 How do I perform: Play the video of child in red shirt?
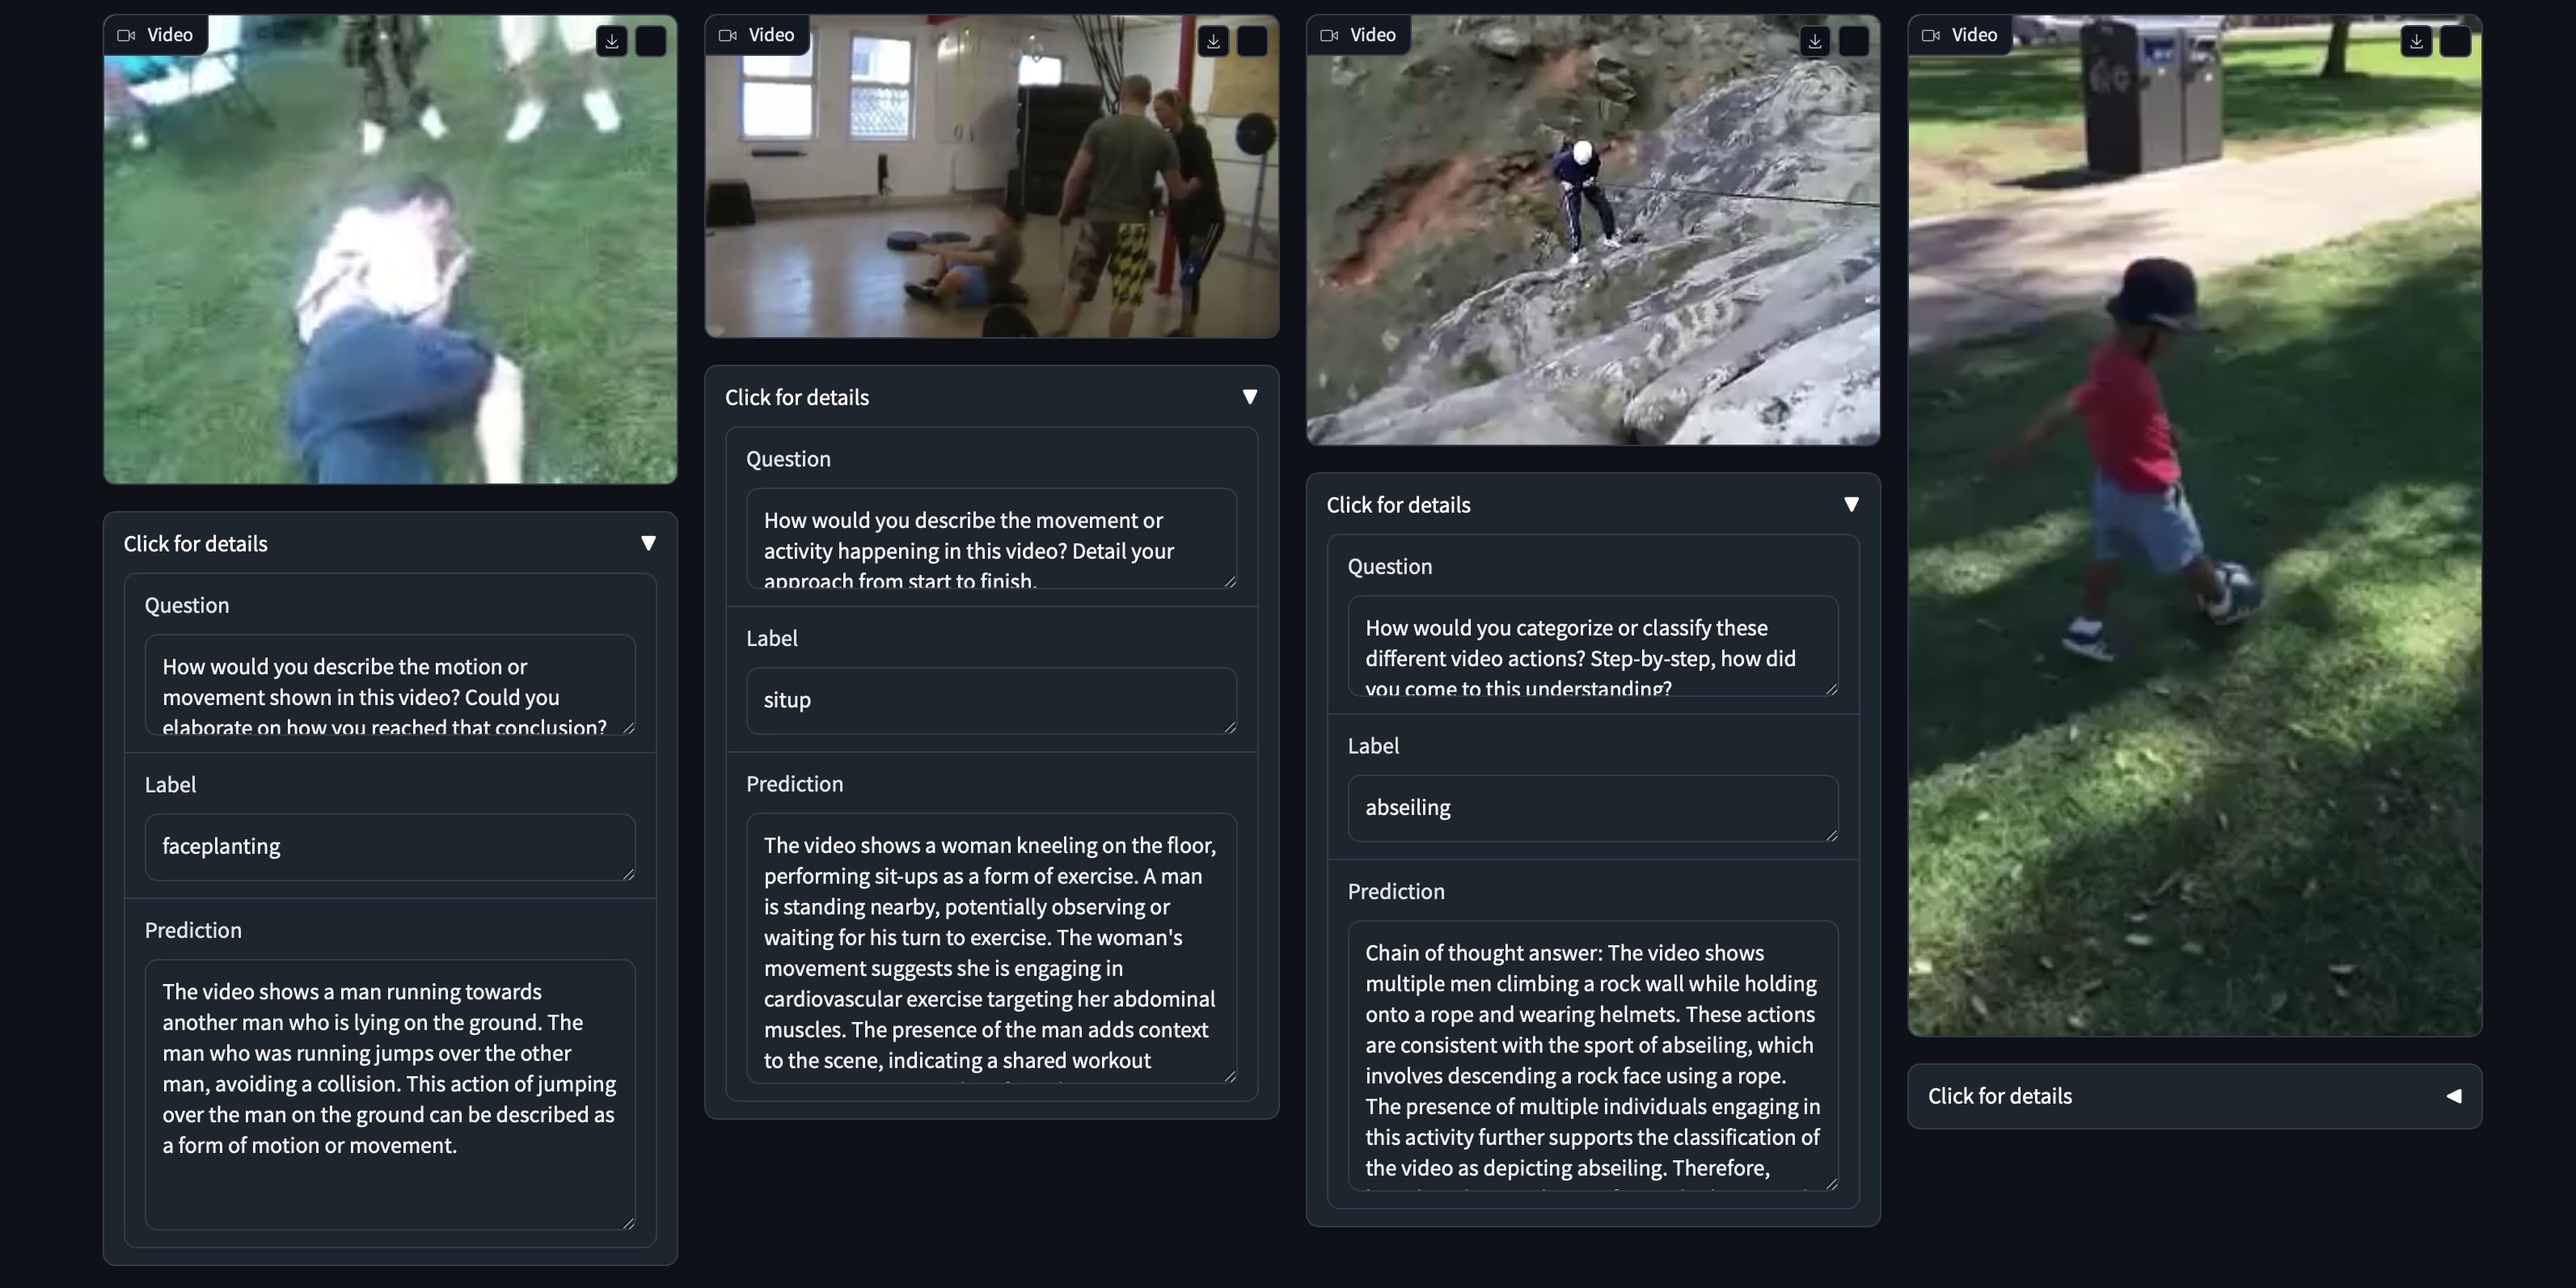(x=2194, y=525)
